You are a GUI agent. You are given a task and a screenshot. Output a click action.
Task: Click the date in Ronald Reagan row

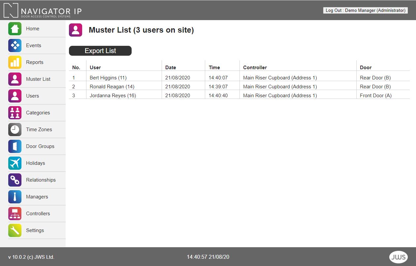177,87
